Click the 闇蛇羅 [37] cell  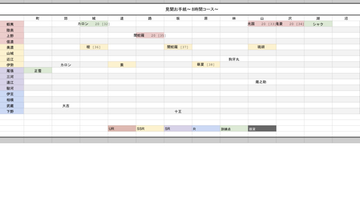pyautogui.click(x=178, y=47)
